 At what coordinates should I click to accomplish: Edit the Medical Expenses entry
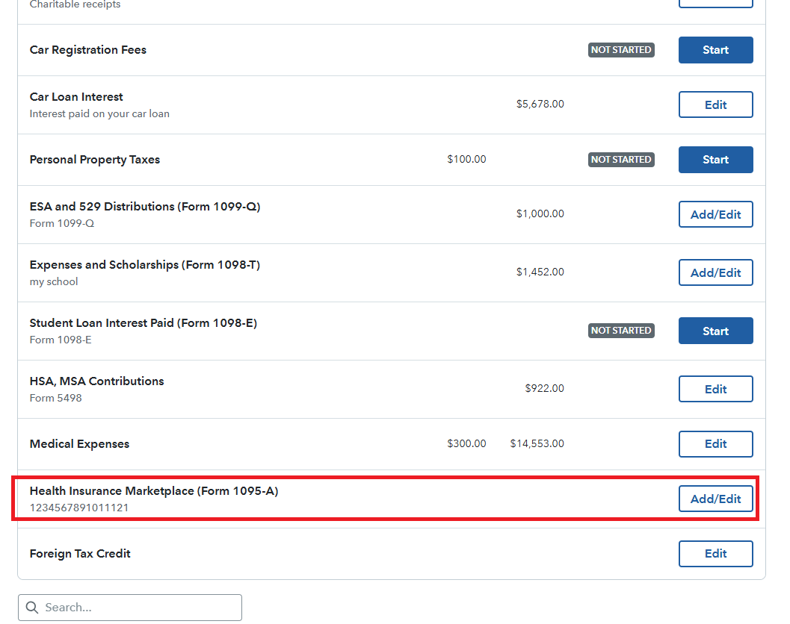pos(715,444)
